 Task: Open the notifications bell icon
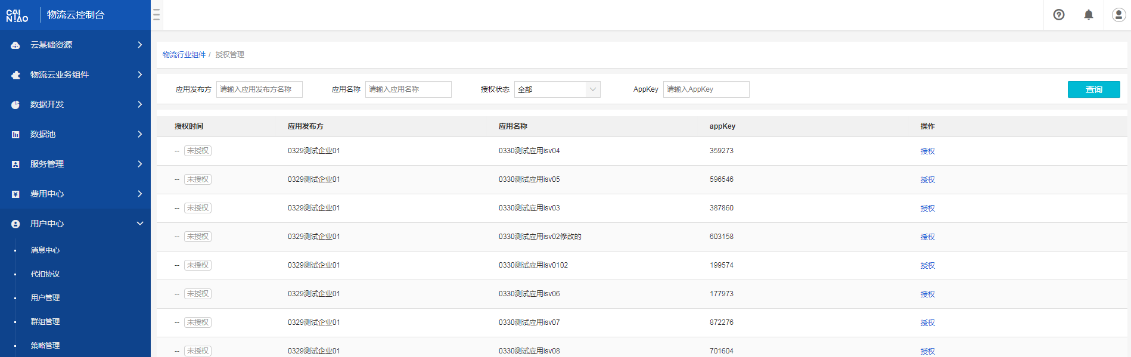[x=1089, y=15]
